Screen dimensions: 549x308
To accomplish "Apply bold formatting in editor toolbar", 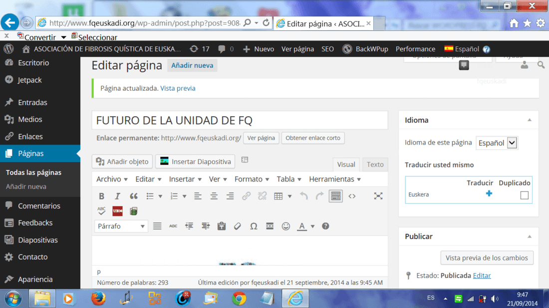I will coord(101,196).
